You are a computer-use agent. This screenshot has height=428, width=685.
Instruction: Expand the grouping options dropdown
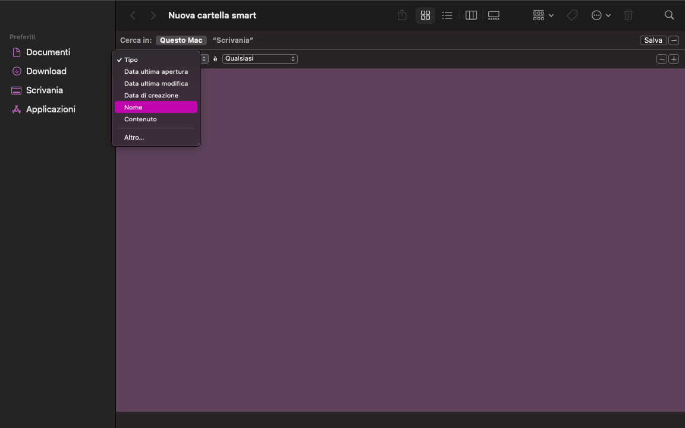tap(543, 15)
